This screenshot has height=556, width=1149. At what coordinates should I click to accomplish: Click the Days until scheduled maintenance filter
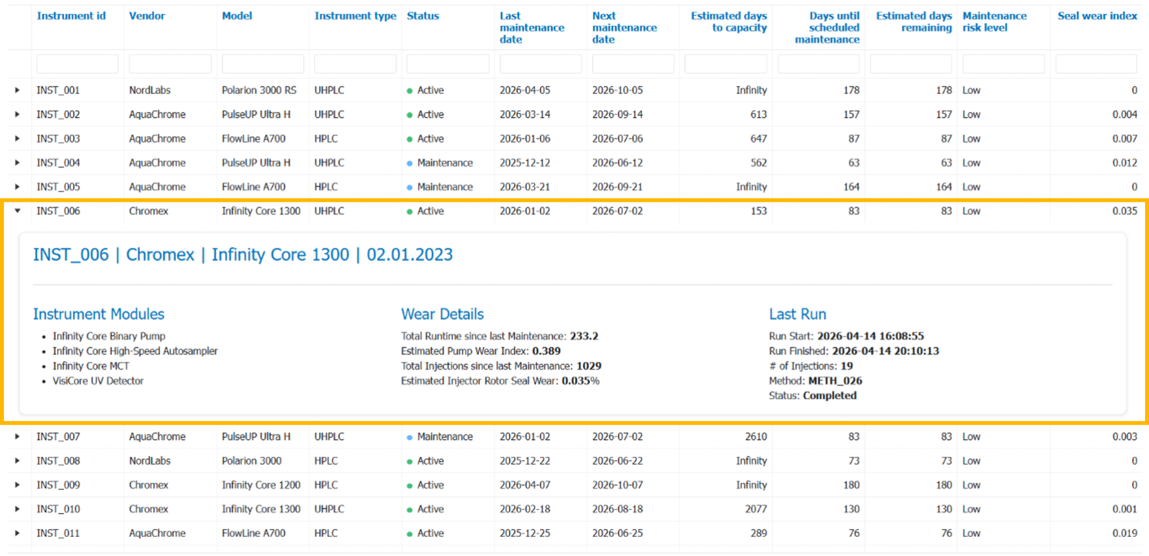pyautogui.click(x=819, y=64)
